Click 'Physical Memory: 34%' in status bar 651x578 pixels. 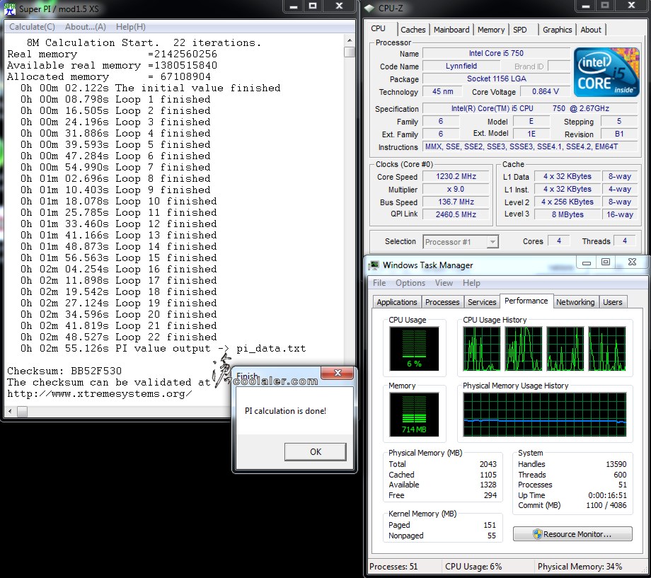[580, 567]
